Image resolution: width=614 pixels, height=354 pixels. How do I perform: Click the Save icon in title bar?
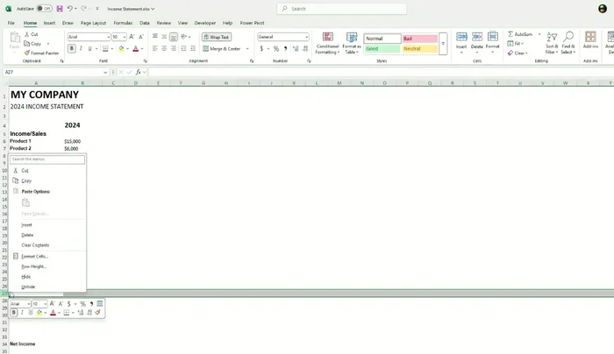60,8
